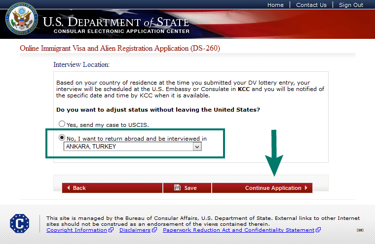Image resolution: width=375 pixels, height=244 pixels.
Task: Click the 'U.S. Department of State' banner title
Action: [116, 22]
